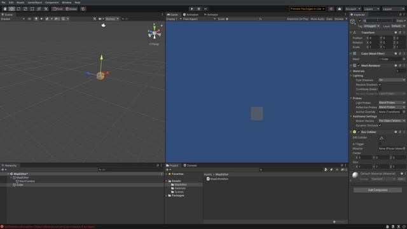Open Preview Packages in Use dropdown
The image size is (407, 229).
[x=308, y=9]
